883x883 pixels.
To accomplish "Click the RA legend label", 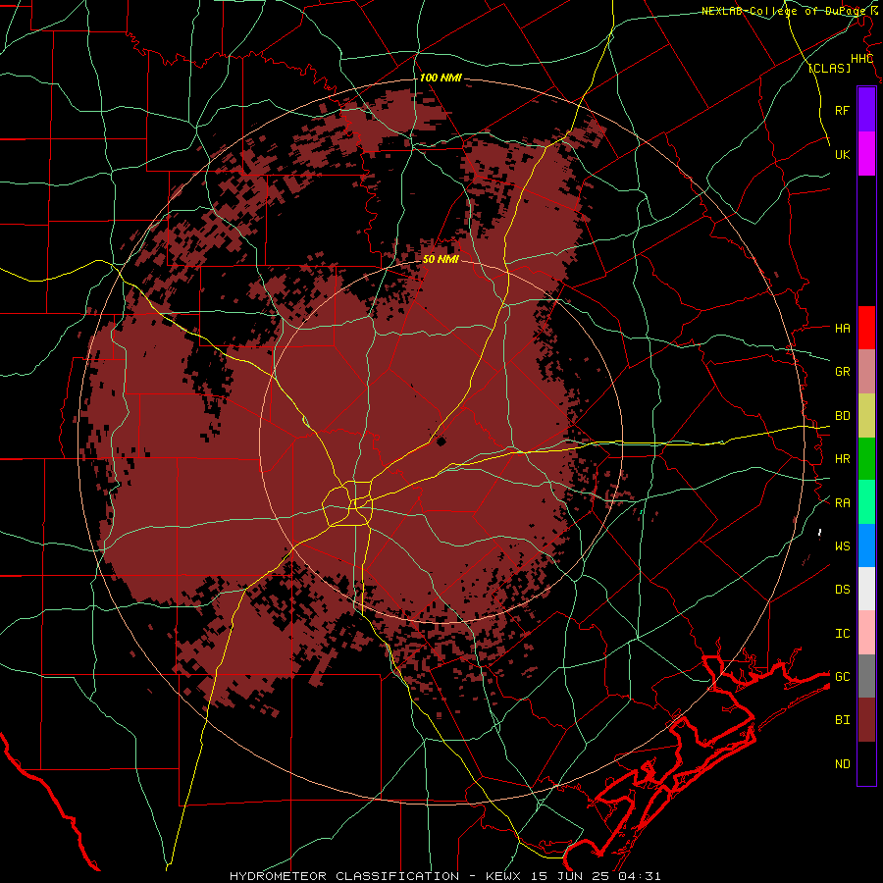I will point(842,503).
